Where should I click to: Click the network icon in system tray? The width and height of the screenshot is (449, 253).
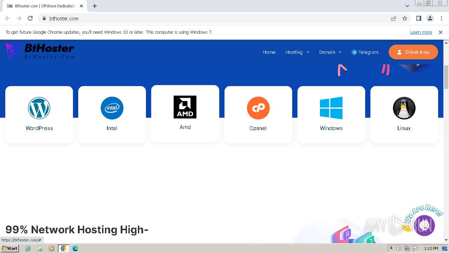point(407,248)
